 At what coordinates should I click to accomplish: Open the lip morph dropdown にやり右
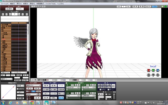[x=89, y=87]
